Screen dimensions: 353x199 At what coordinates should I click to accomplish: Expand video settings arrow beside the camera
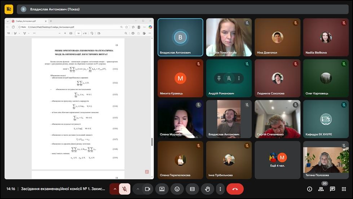[138, 189]
